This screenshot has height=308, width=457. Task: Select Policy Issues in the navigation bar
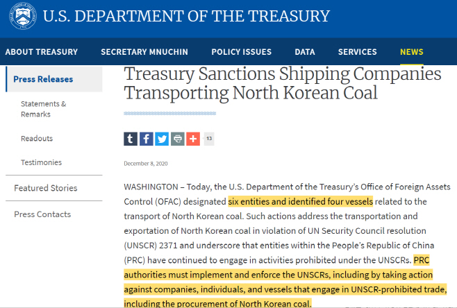241,52
